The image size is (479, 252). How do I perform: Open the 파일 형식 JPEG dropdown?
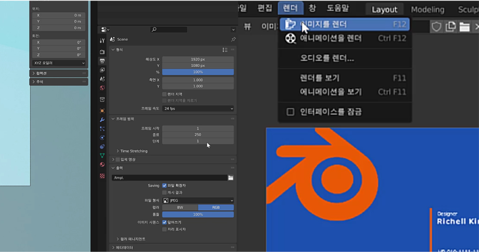point(198,200)
